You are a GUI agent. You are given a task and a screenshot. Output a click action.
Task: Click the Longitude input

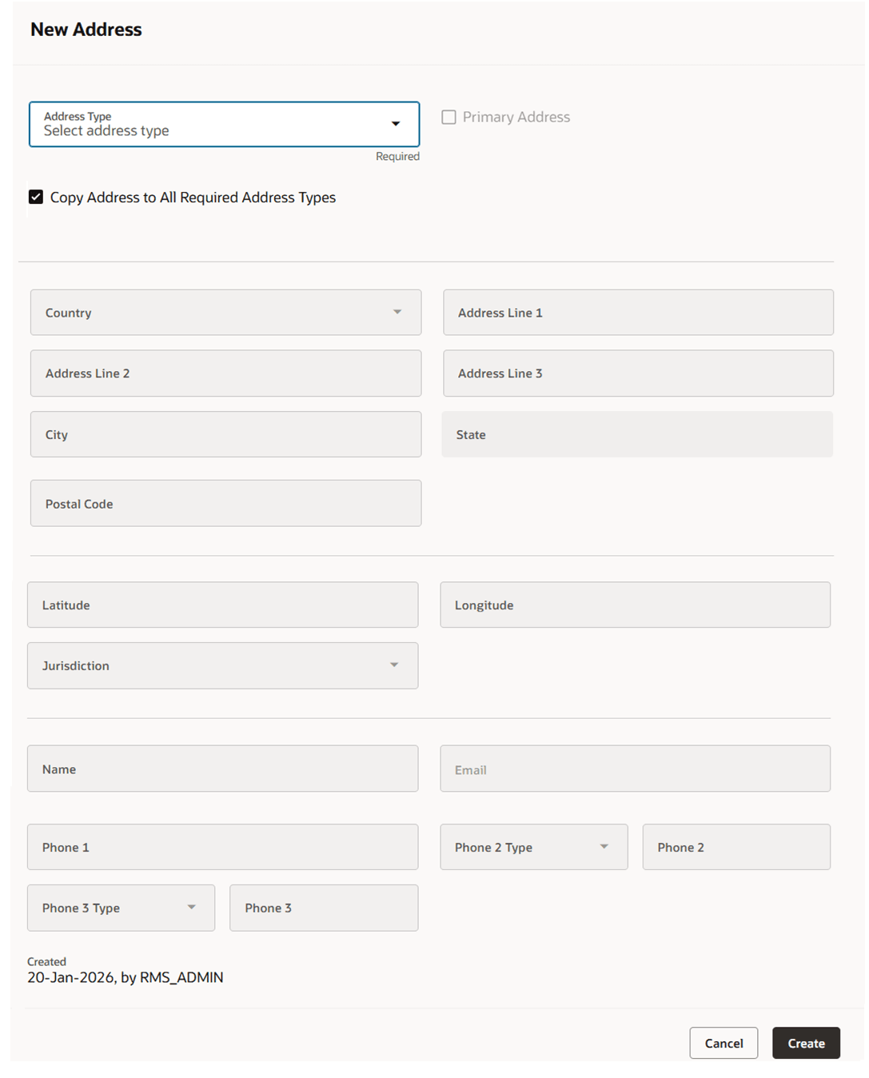pos(635,605)
